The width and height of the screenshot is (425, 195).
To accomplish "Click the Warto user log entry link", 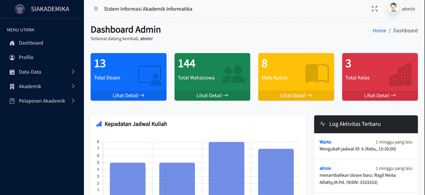I will tap(325, 142).
